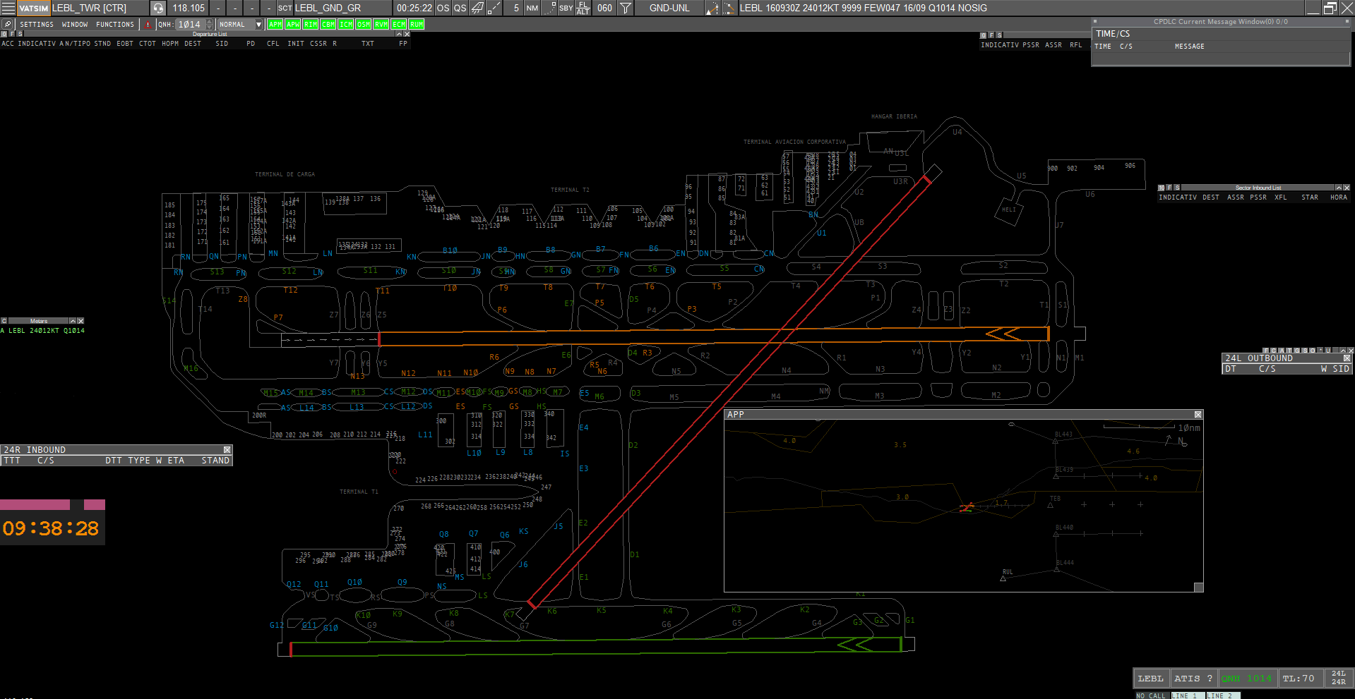
Task: Click the aircraft runway icon in top toolbar
Action: (x=477, y=8)
